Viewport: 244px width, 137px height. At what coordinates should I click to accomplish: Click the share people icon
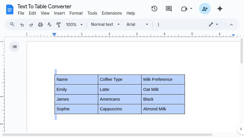pos(205,9)
